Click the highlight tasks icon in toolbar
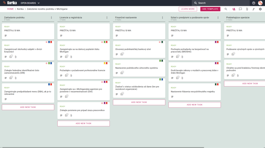Screen dimensions: 265x148 [254, 9]
